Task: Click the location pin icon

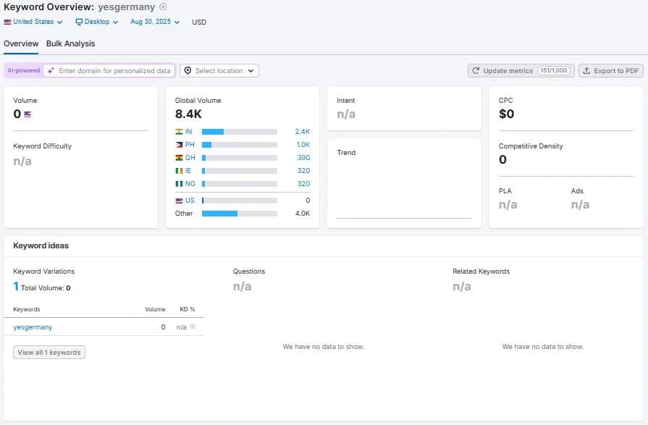Action: pyautogui.click(x=188, y=71)
